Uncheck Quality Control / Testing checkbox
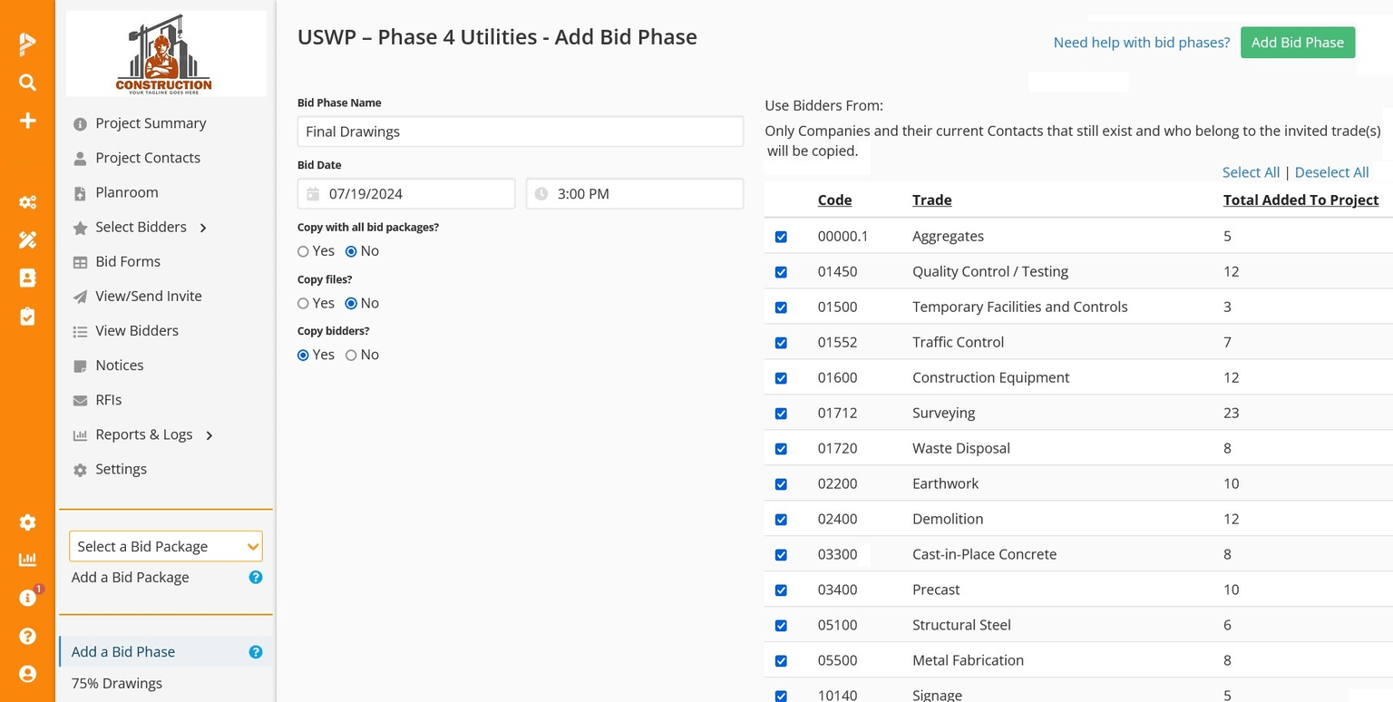 coord(781,272)
